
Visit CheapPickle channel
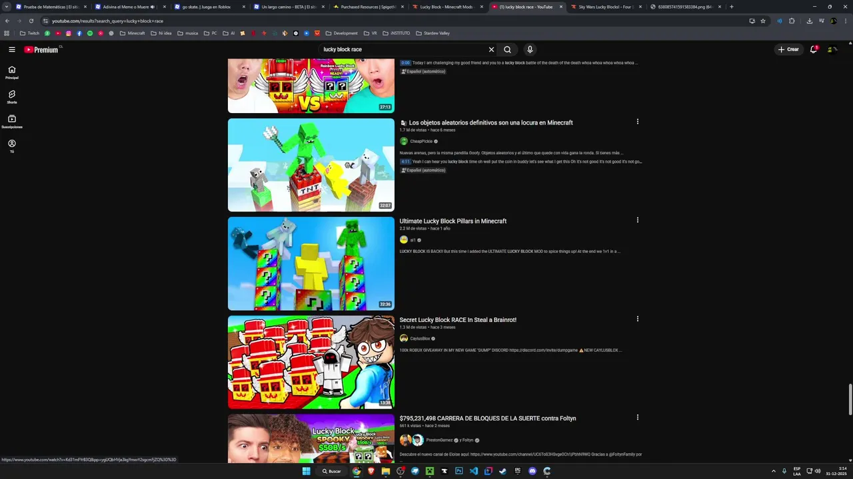tap(421, 141)
